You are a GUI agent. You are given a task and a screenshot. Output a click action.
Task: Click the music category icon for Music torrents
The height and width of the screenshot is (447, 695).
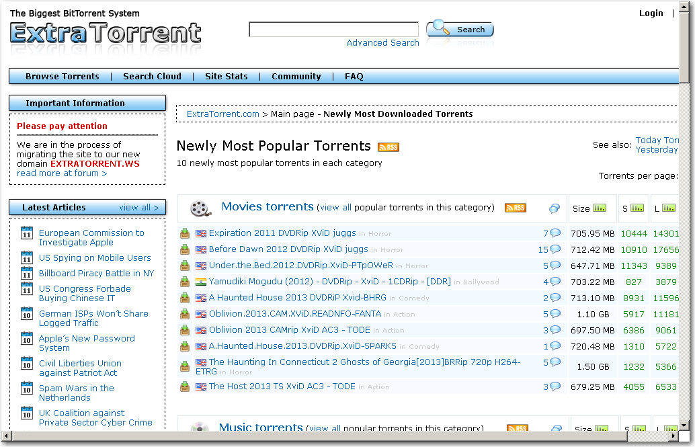pos(199,427)
